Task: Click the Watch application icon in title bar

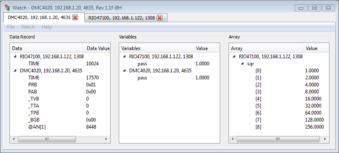Action: [x=7, y=8]
